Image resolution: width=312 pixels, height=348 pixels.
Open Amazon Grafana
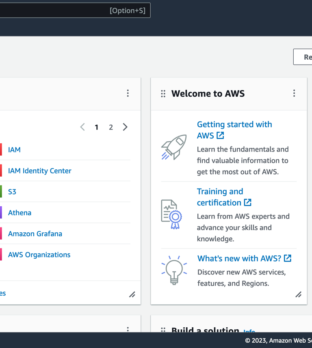pyautogui.click(x=35, y=234)
